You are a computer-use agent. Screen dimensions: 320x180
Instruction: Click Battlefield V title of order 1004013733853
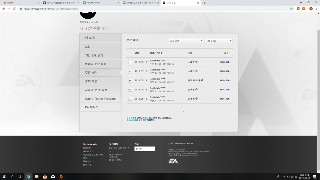pos(157,70)
